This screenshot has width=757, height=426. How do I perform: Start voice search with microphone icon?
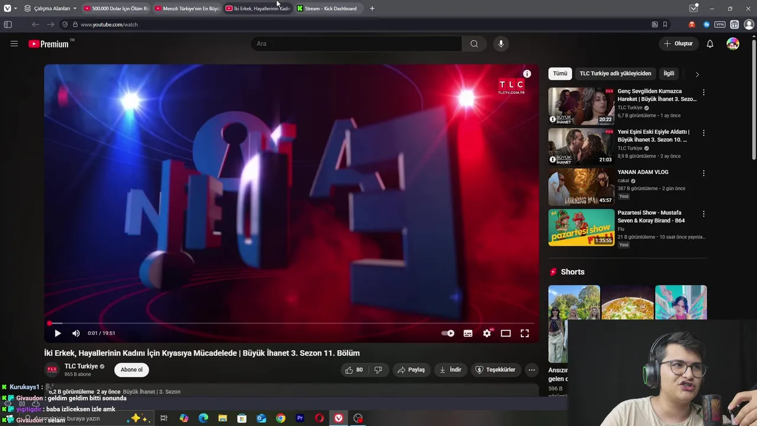501,44
